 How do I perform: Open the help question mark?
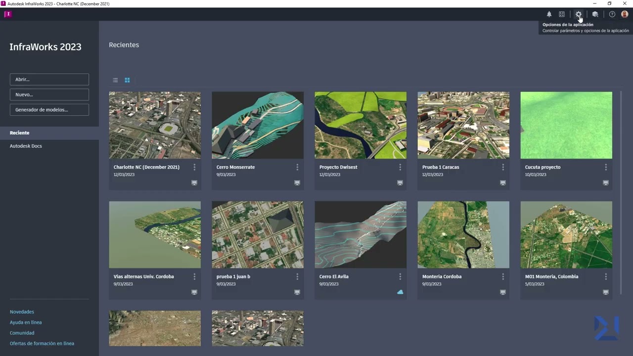coord(612,14)
